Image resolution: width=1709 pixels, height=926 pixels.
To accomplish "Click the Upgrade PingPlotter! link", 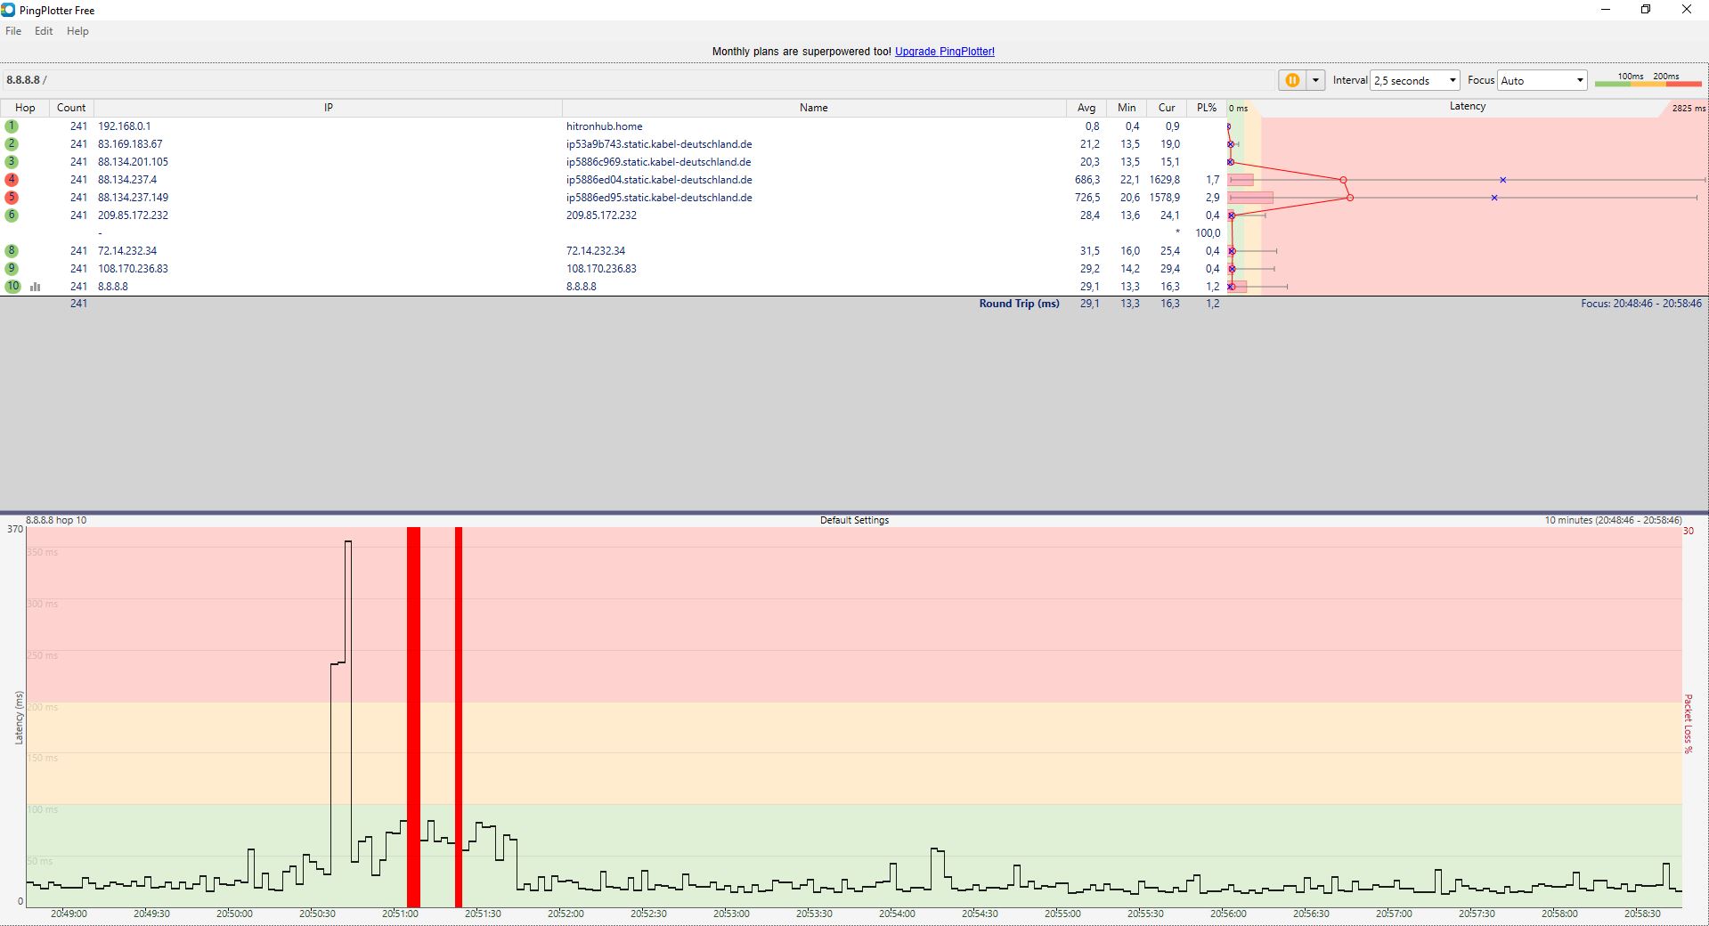I will 944,52.
